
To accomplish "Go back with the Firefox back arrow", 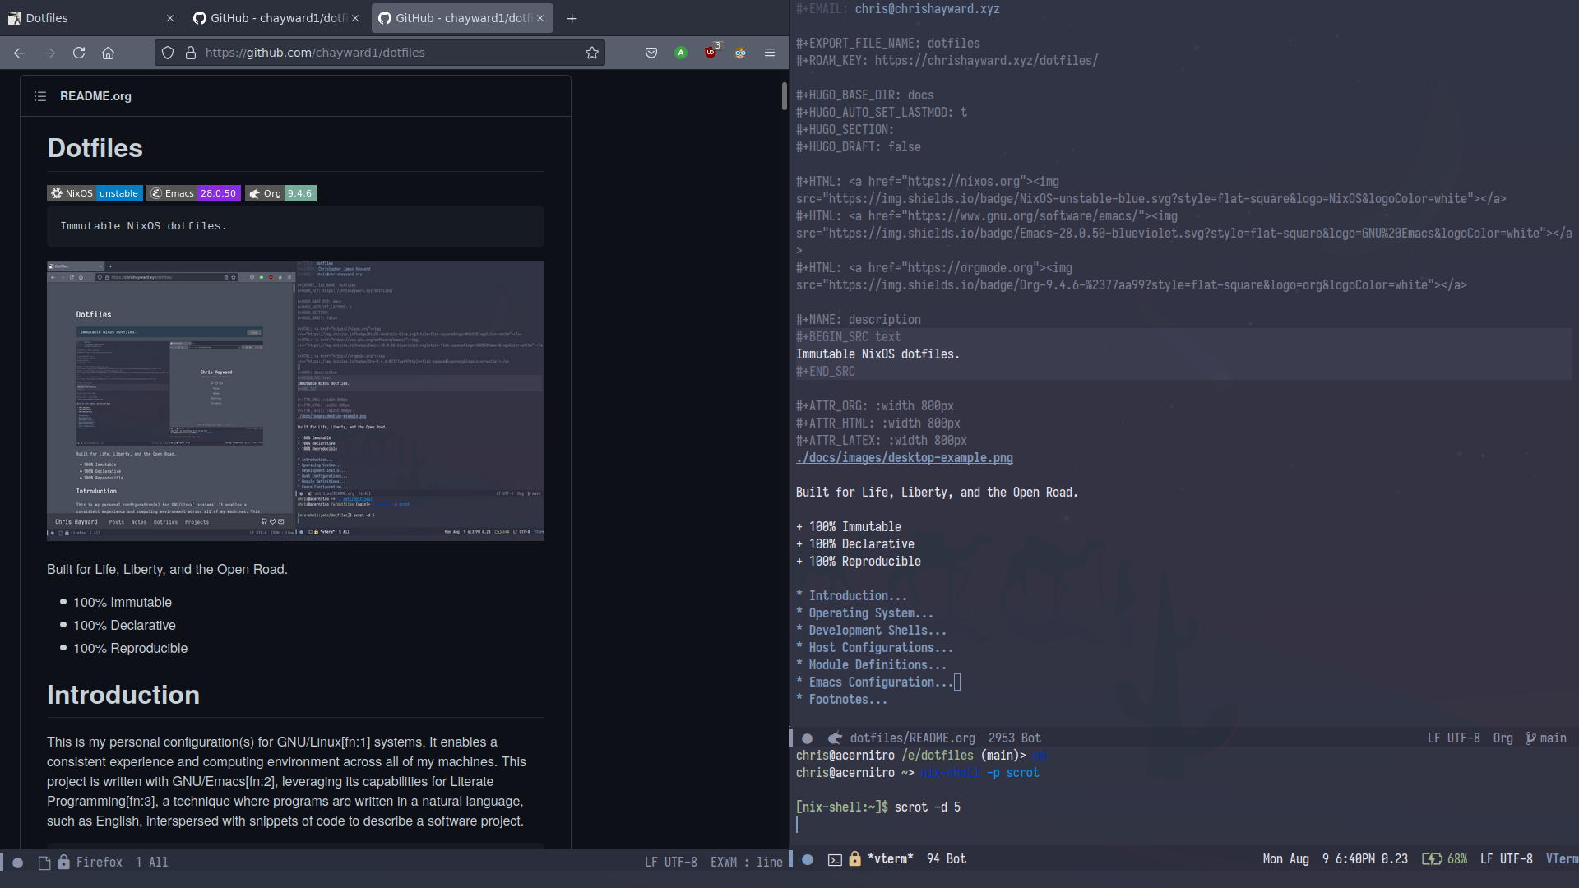I will coord(20,53).
